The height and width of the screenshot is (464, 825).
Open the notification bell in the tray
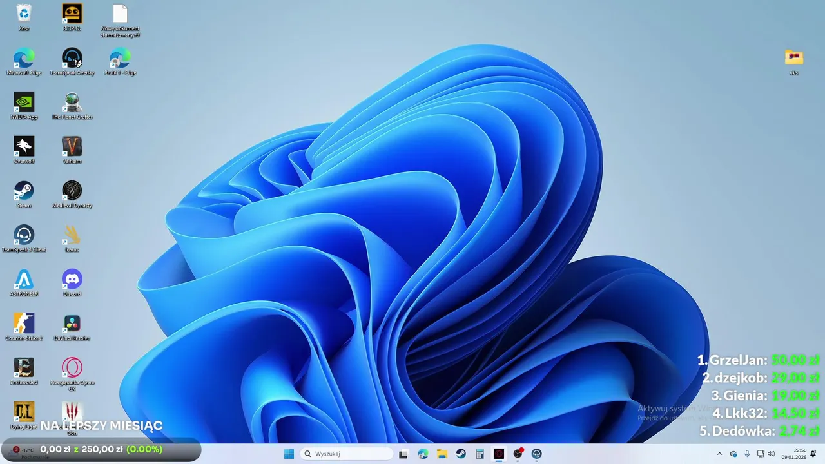point(814,454)
